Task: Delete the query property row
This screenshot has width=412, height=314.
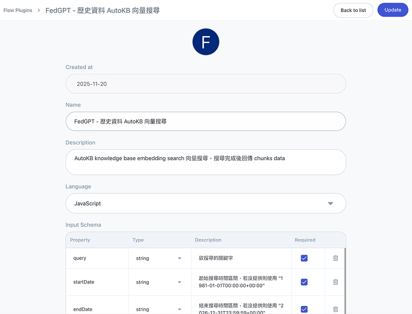Action: [x=335, y=258]
